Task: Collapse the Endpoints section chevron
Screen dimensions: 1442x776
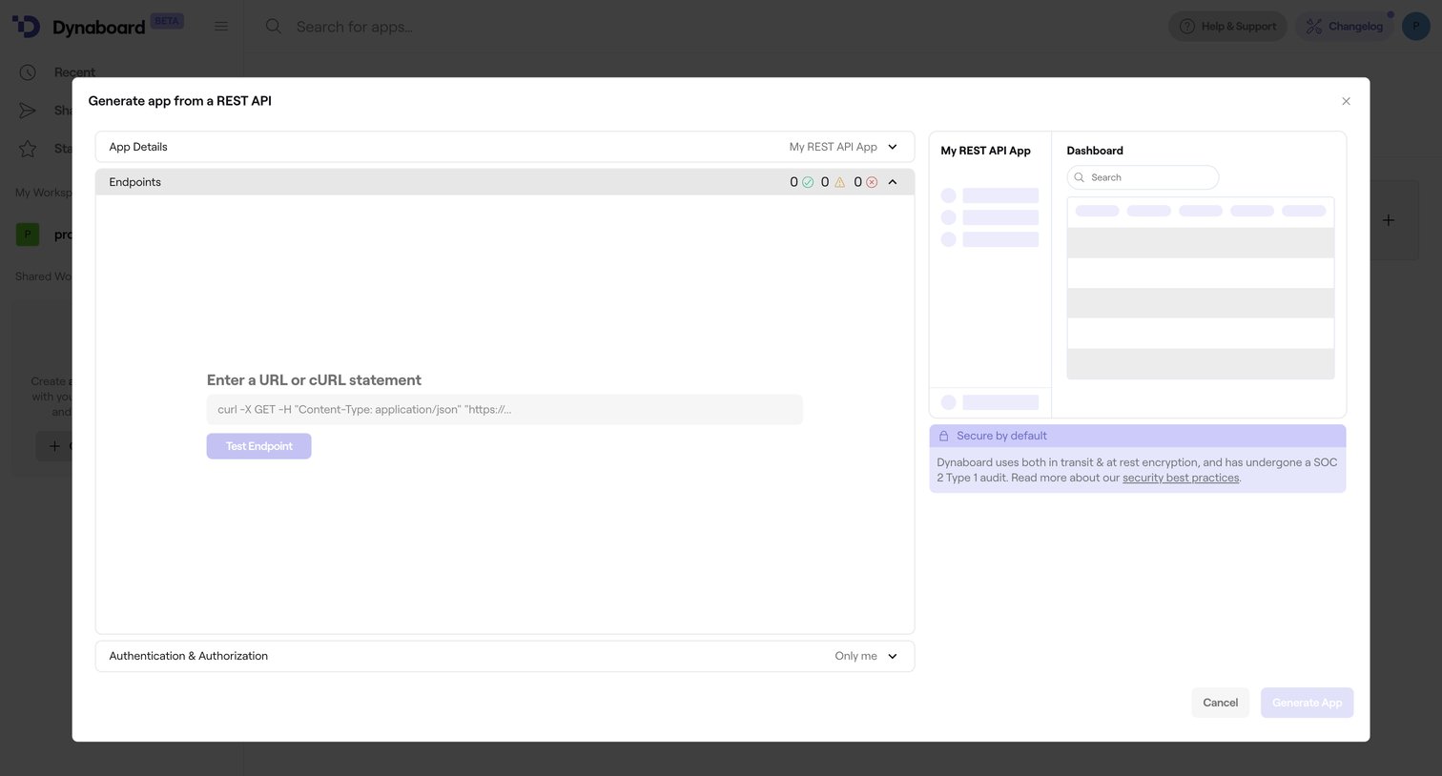Action: (893, 182)
